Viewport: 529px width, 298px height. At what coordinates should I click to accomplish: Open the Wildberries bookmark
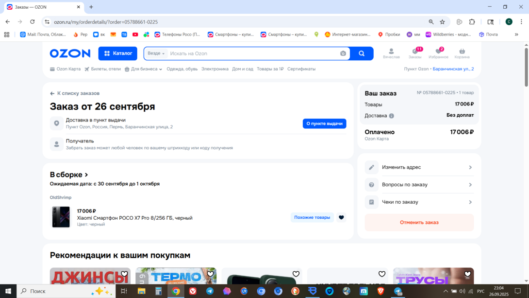pyautogui.click(x=448, y=35)
